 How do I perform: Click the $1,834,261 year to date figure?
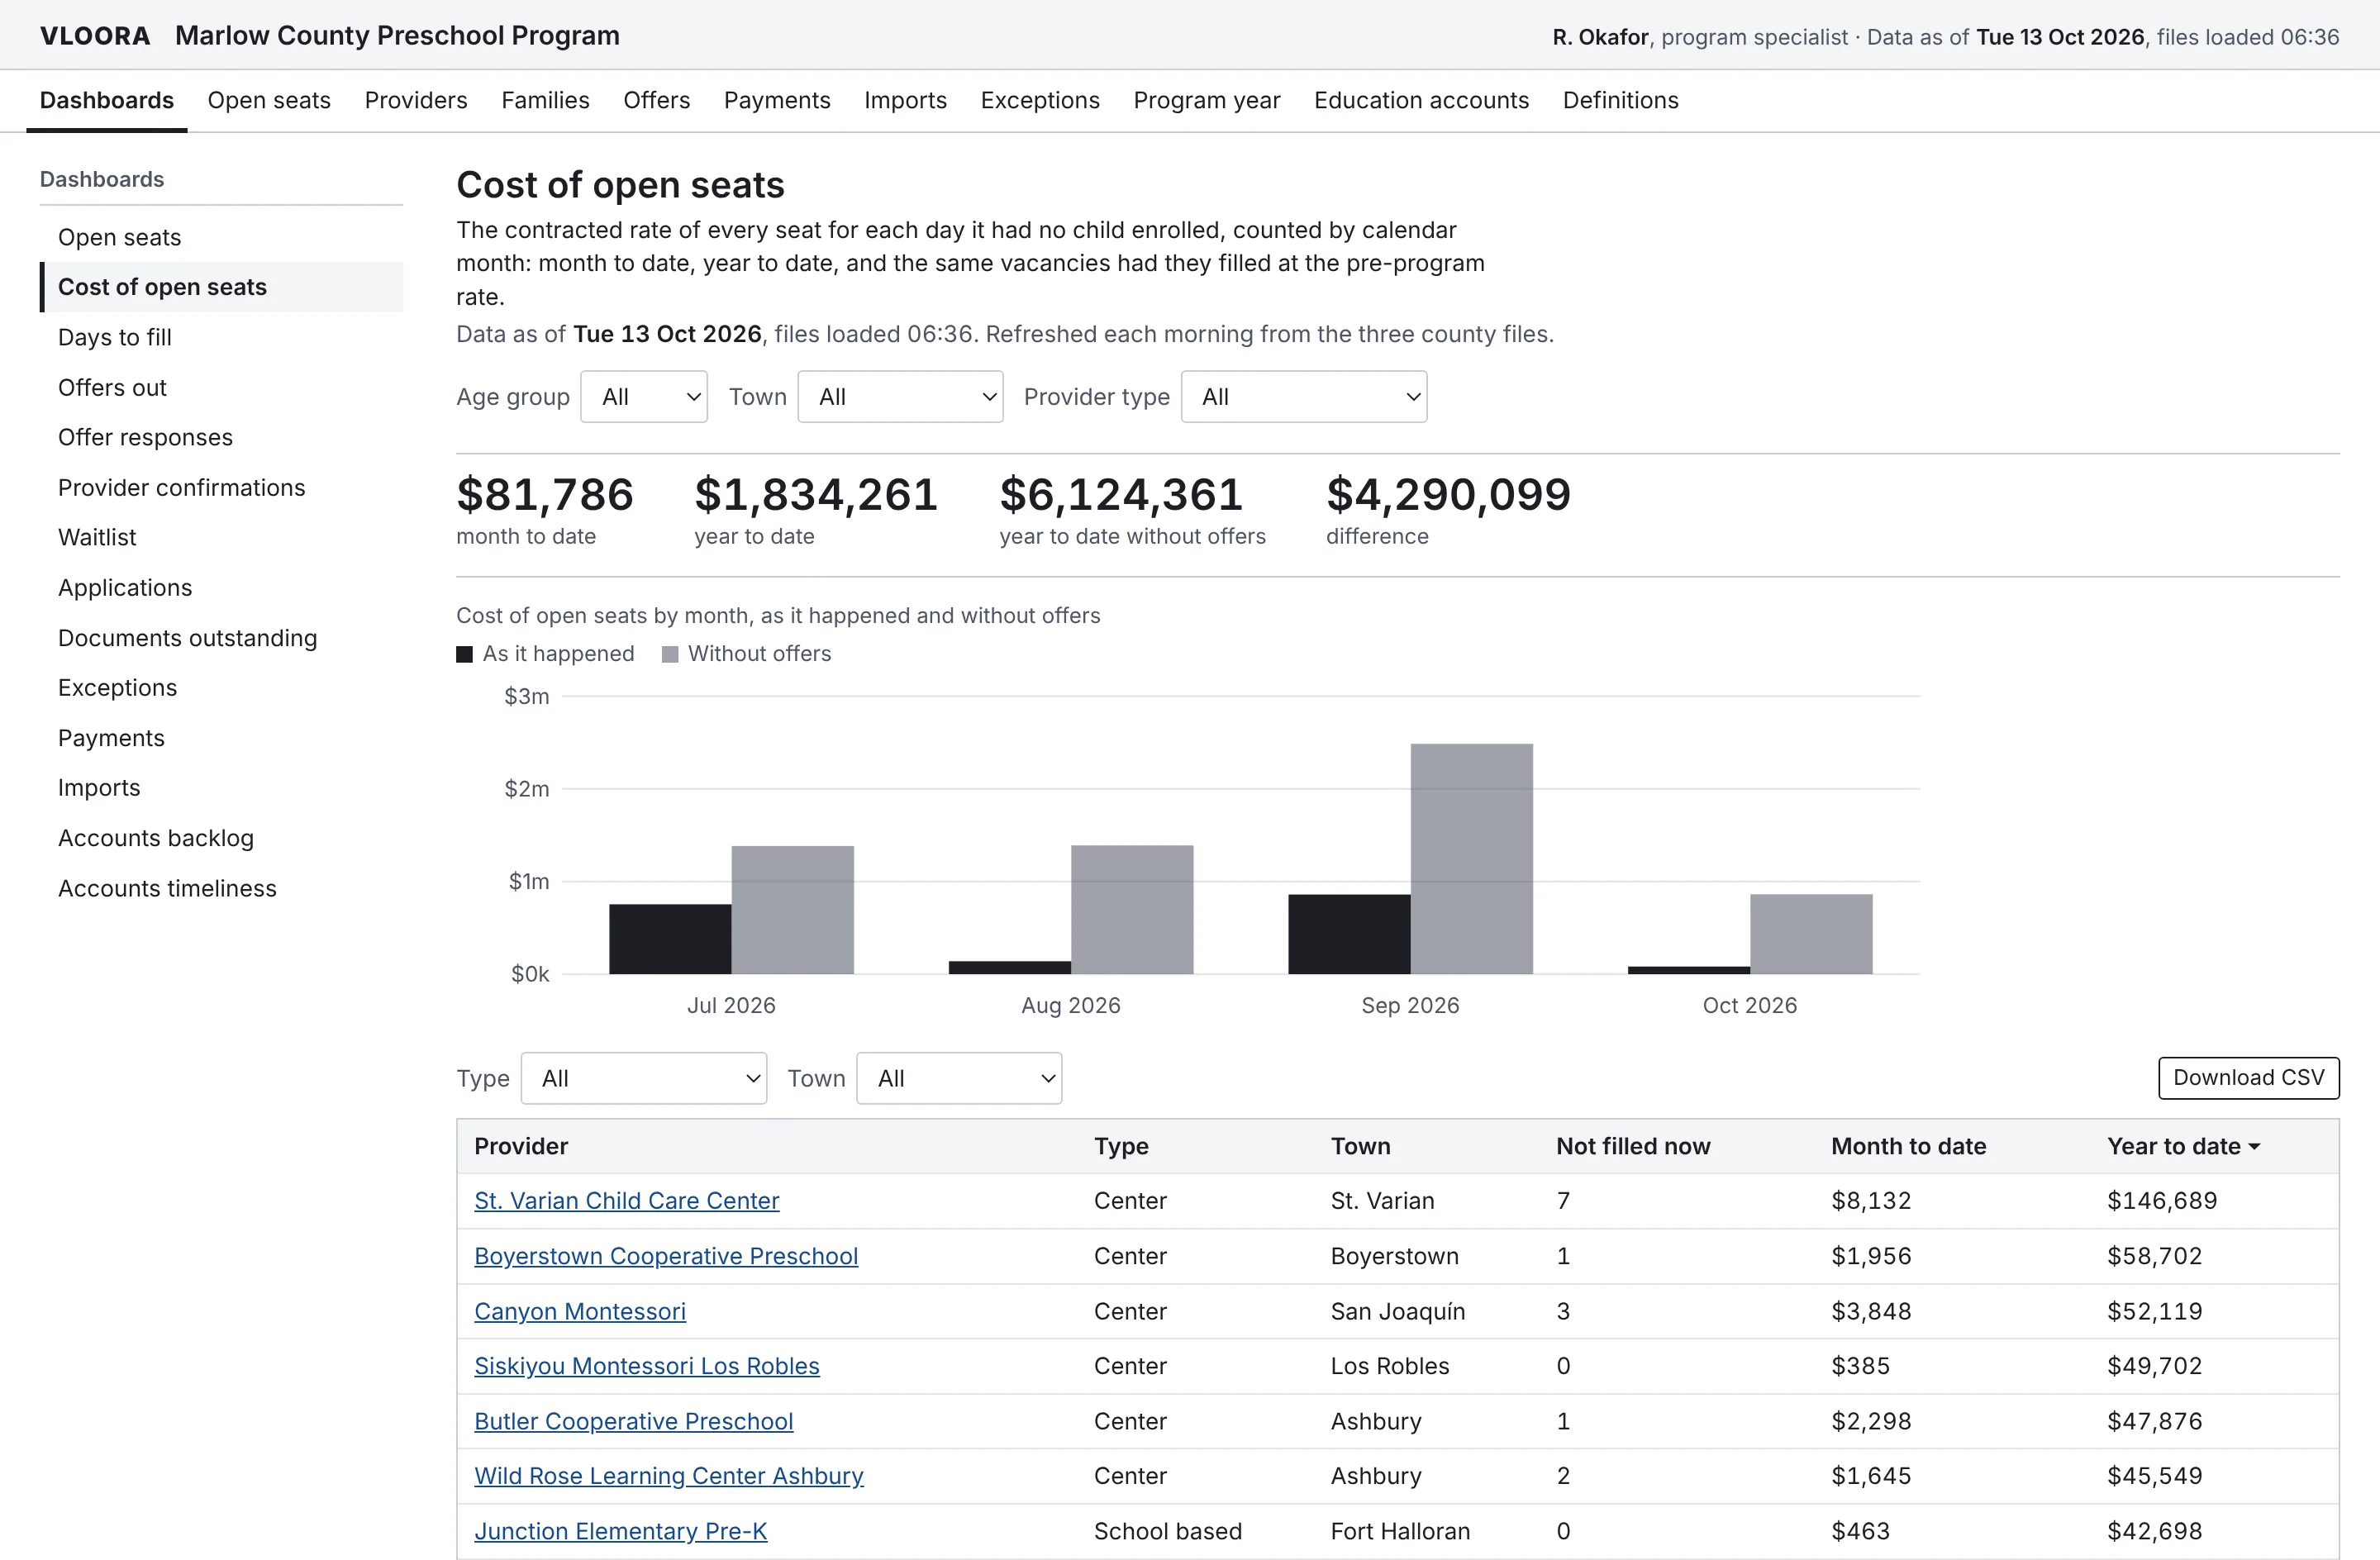(816, 494)
